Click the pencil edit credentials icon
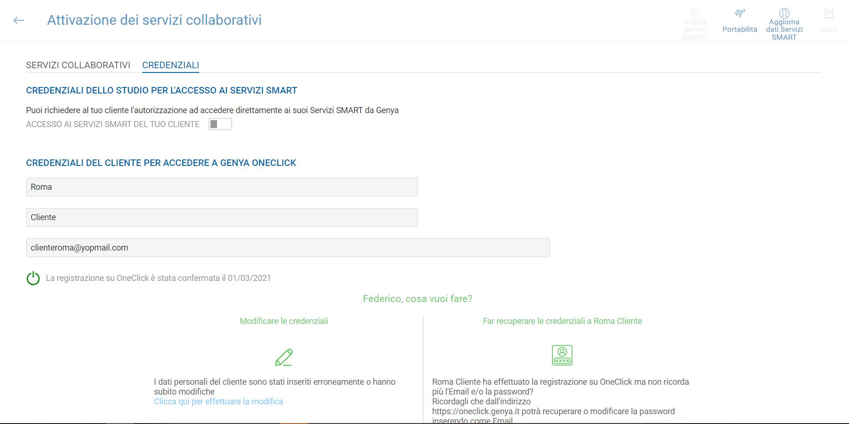 [x=284, y=357]
